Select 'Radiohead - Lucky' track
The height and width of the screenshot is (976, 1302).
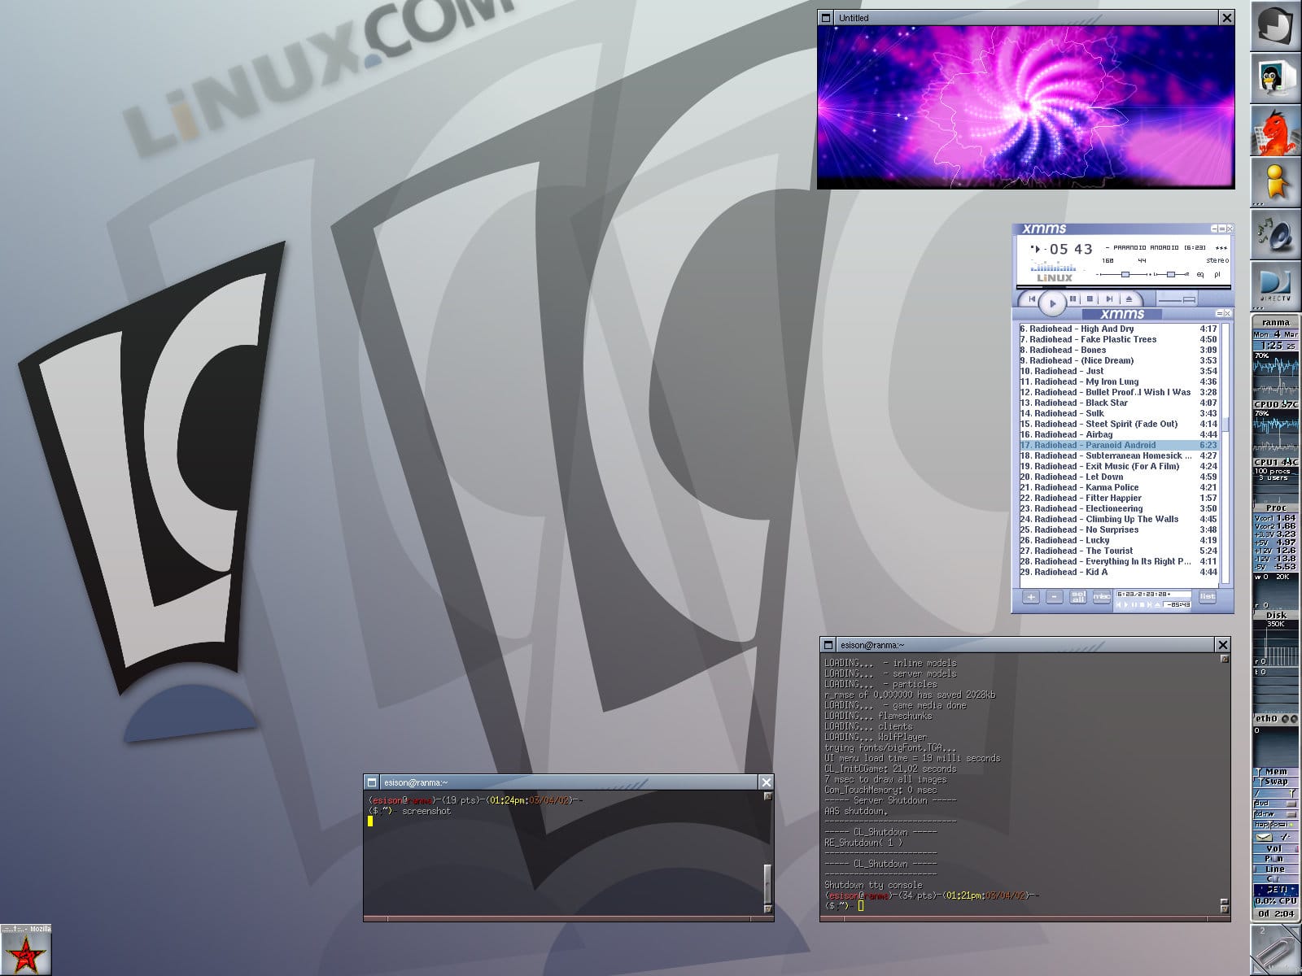[x=1118, y=541]
